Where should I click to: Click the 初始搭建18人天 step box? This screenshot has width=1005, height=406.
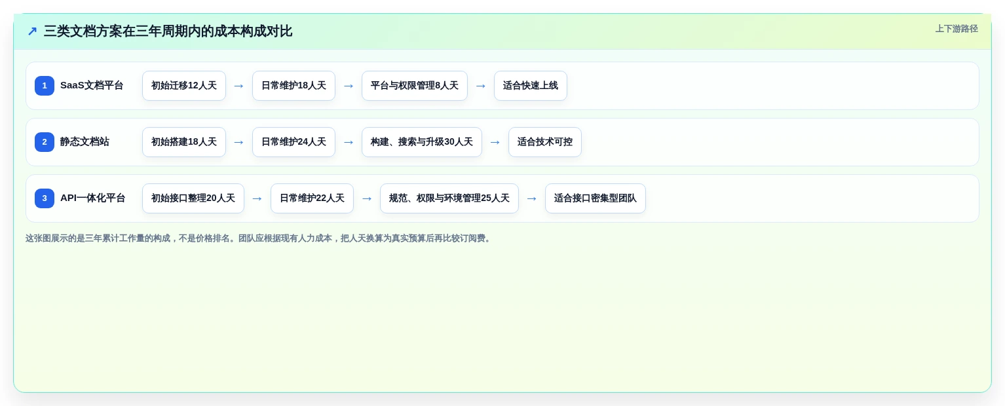point(184,142)
